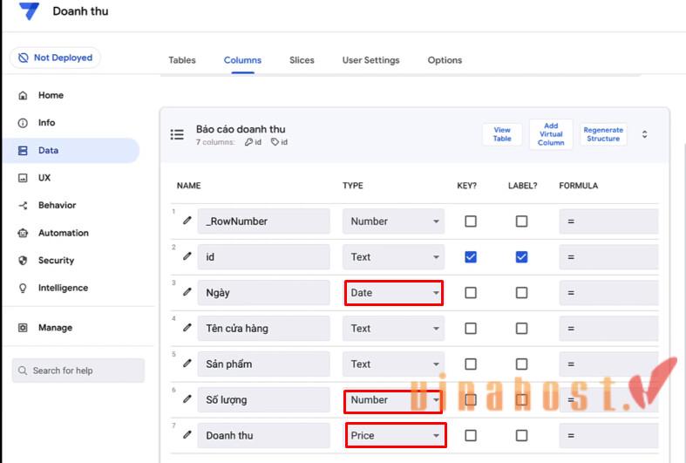686x463 pixels.
Task: Select the Columns tab
Action: tap(242, 60)
